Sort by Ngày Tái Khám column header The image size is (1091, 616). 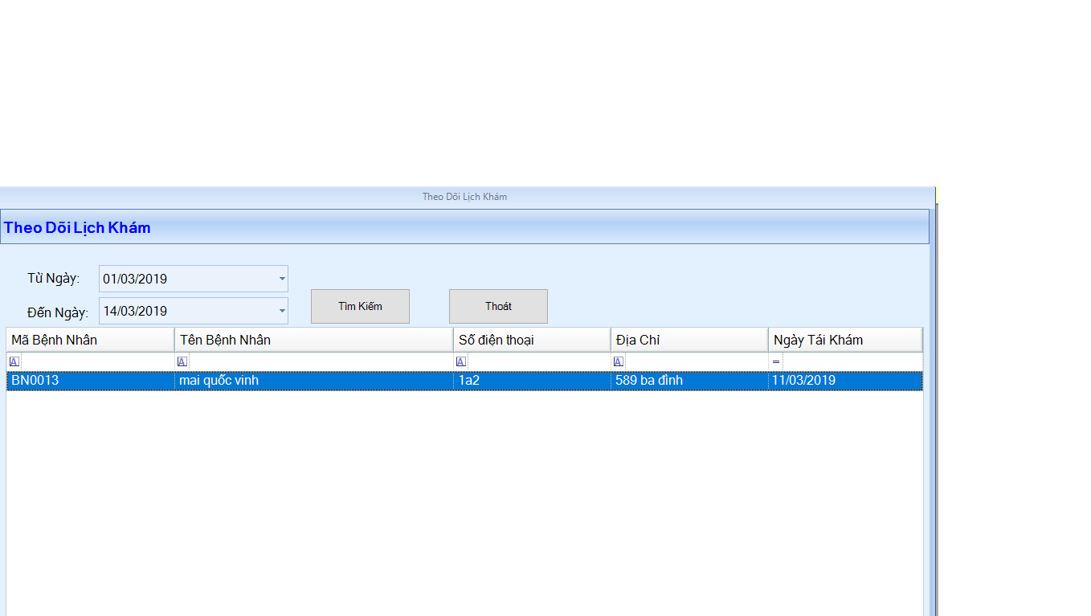point(844,341)
